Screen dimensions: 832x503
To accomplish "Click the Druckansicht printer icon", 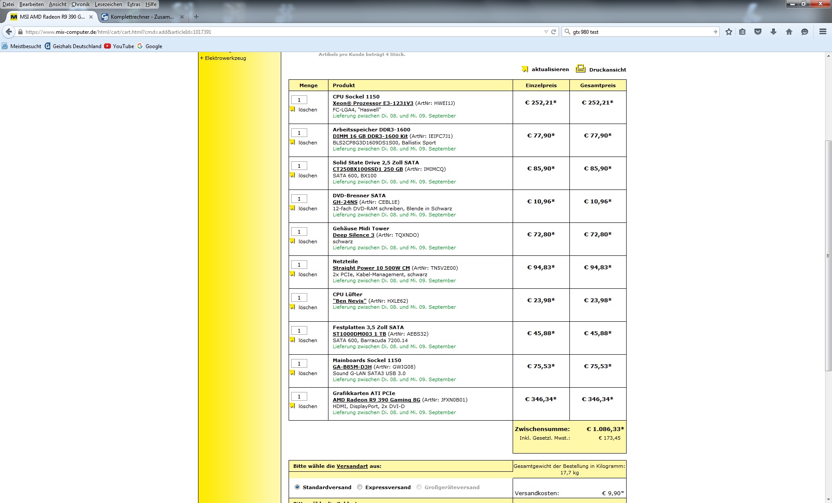I will pyautogui.click(x=580, y=69).
